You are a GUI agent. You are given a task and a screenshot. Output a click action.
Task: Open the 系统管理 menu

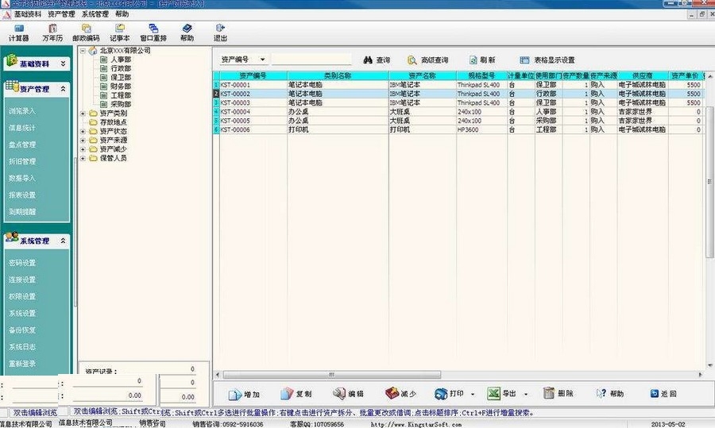click(x=95, y=14)
